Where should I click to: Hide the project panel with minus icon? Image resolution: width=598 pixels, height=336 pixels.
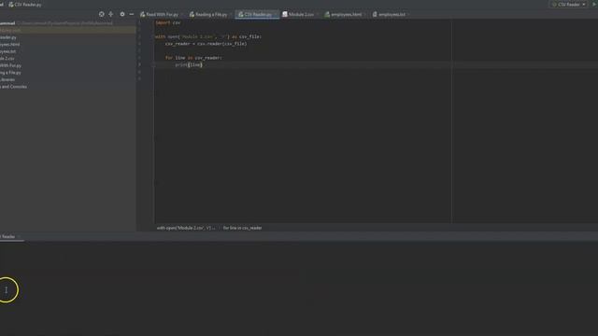coord(132,14)
